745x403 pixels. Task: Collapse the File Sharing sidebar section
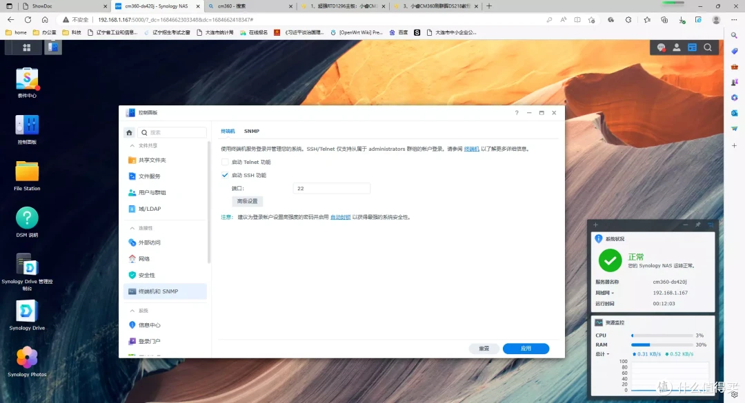pyautogui.click(x=132, y=146)
